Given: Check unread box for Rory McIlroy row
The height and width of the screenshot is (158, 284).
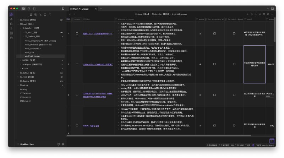Looking at the screenshot, I should click(x=77, y=95).
